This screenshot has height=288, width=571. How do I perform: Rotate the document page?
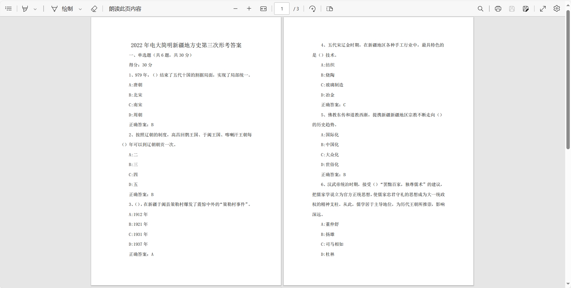click(x=313, y=9)
